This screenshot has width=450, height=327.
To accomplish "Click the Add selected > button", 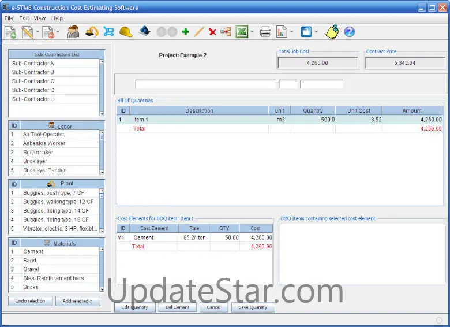I will (77, 301).
